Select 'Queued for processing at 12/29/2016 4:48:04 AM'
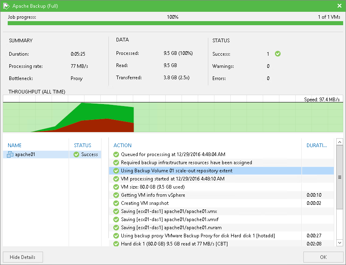346x265 pixels. click(173, 154)
